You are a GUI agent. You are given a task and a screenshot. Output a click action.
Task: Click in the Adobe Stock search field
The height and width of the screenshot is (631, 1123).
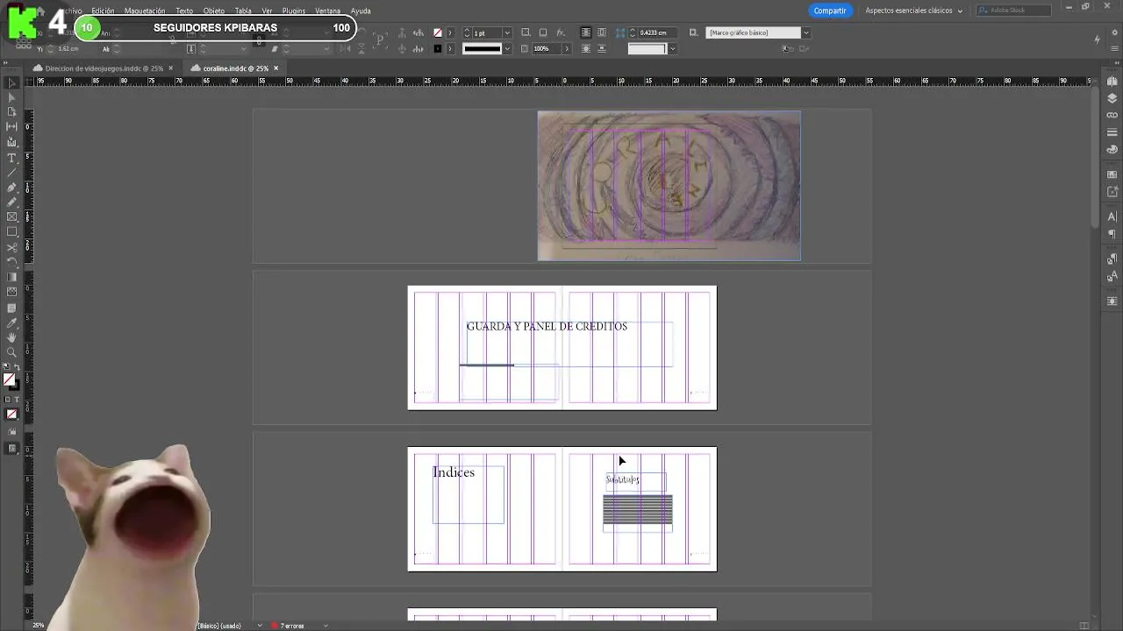pyautogui.click(x=1014, y=11)
